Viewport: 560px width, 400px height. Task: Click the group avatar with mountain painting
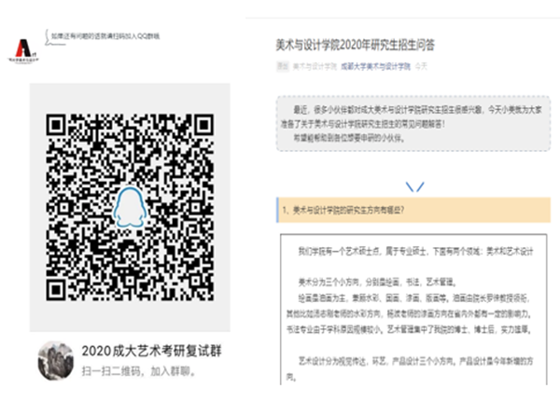(56, 361)
